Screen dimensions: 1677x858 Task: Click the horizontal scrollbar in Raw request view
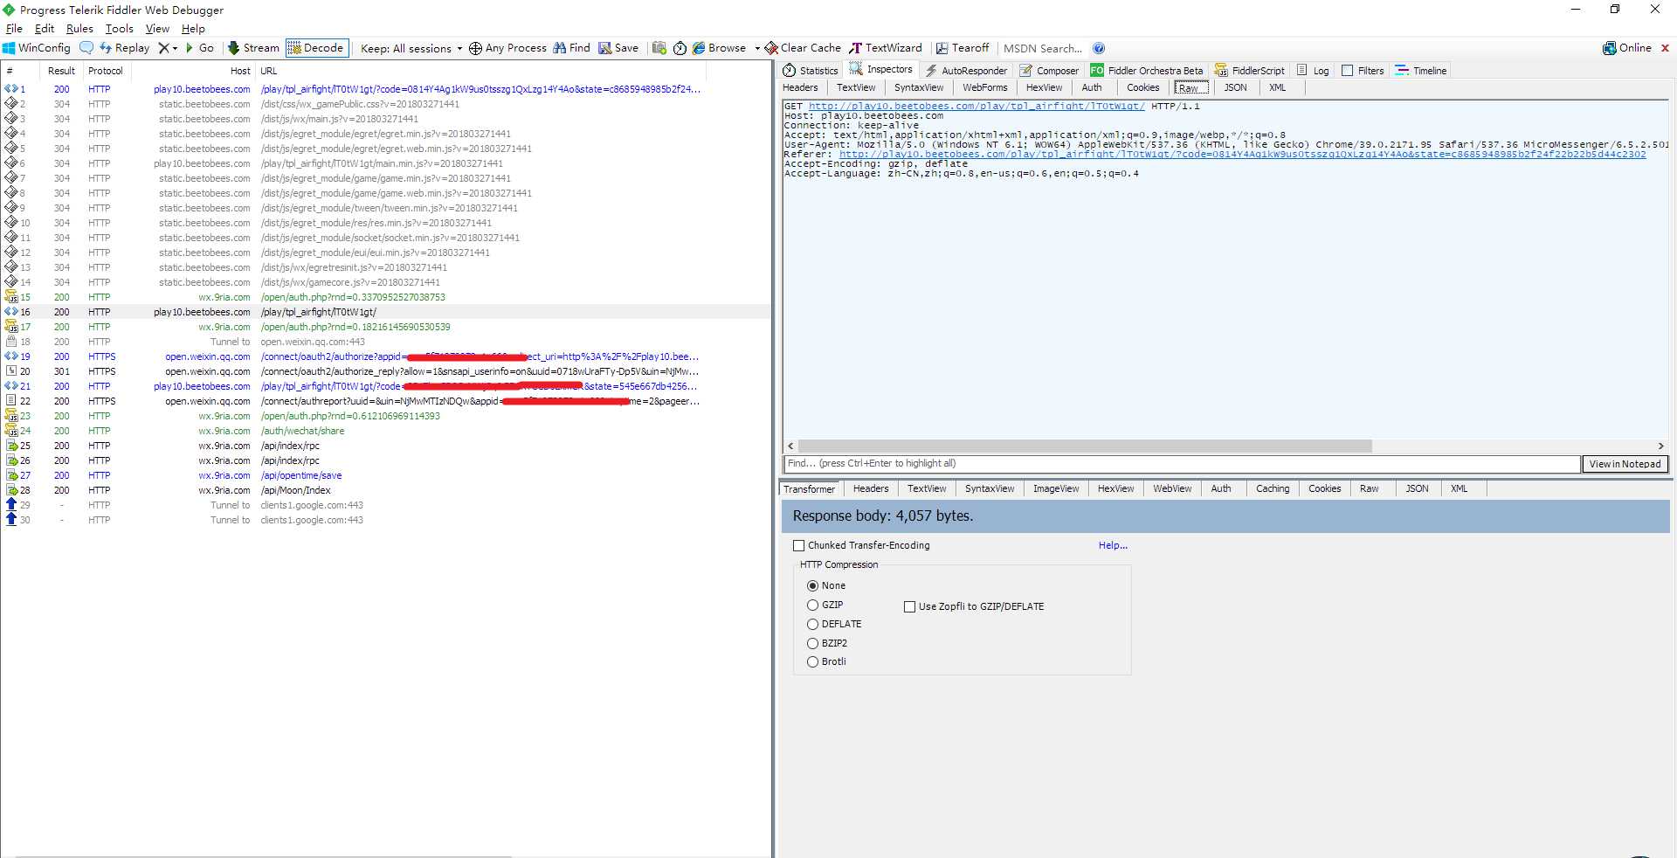[x=1084, y=446]
